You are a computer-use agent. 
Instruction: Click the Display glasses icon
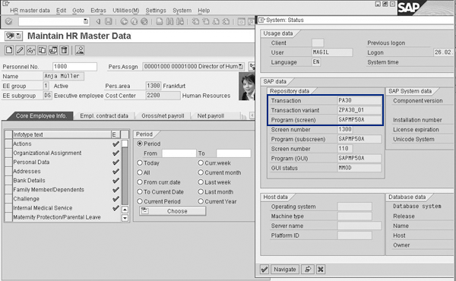[31, 50]
